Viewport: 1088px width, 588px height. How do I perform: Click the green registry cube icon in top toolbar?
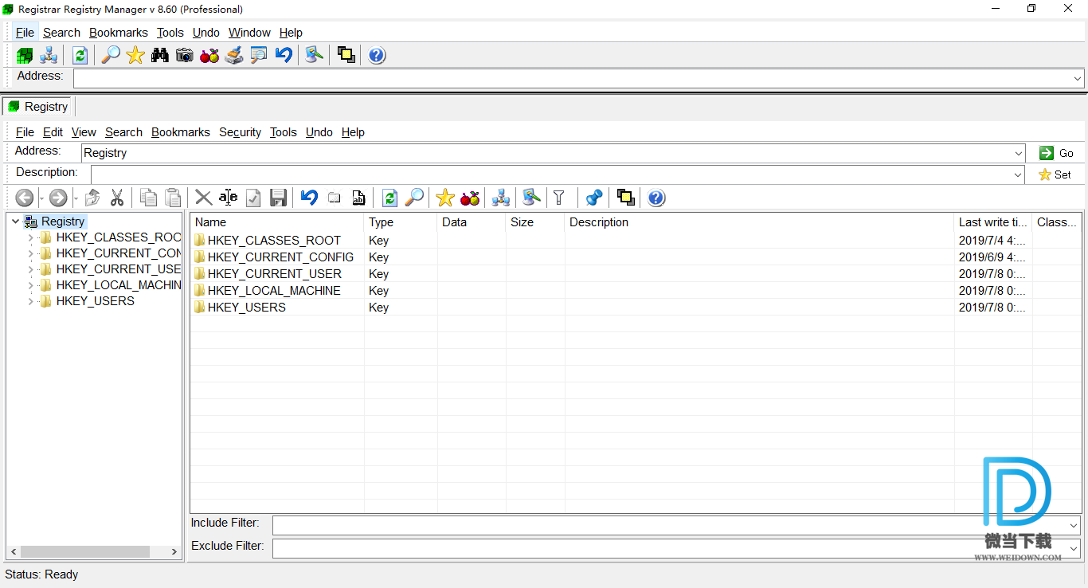(25, 55)
